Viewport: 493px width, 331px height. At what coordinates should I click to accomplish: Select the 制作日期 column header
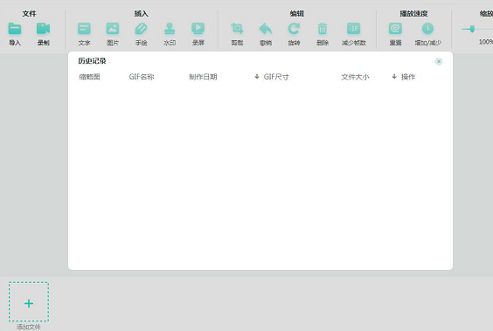point(203,77)
